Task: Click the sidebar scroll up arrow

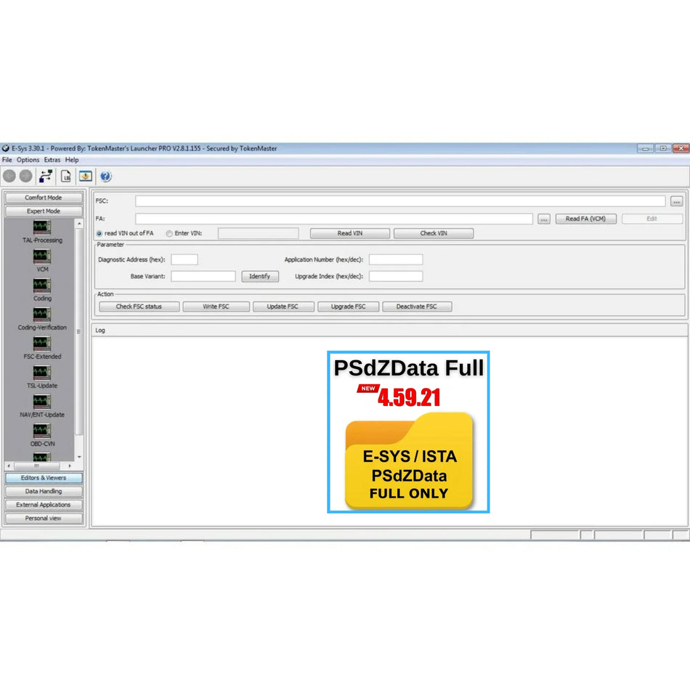Action: (x=79, y=224)
